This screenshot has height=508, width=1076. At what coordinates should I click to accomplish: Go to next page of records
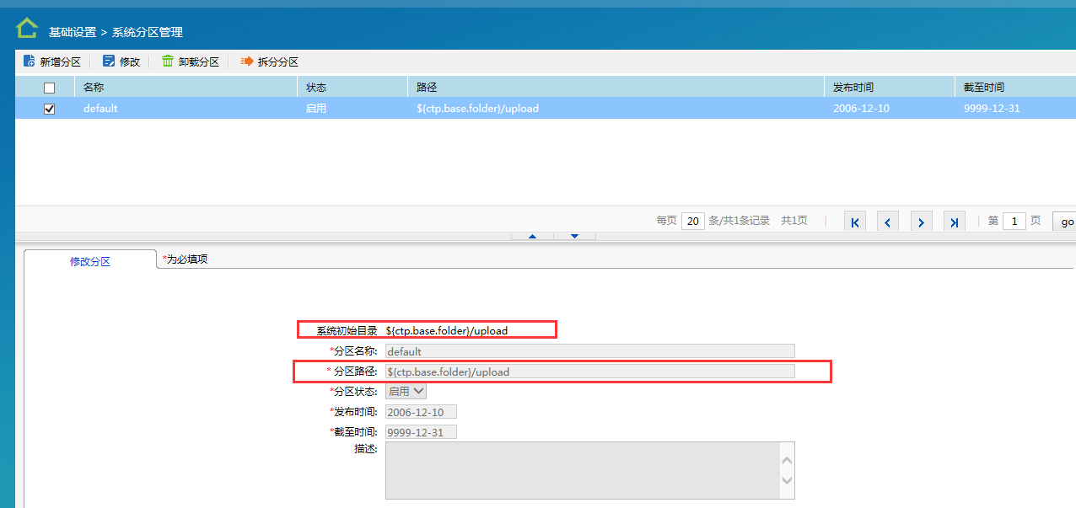tap(921, 222)
